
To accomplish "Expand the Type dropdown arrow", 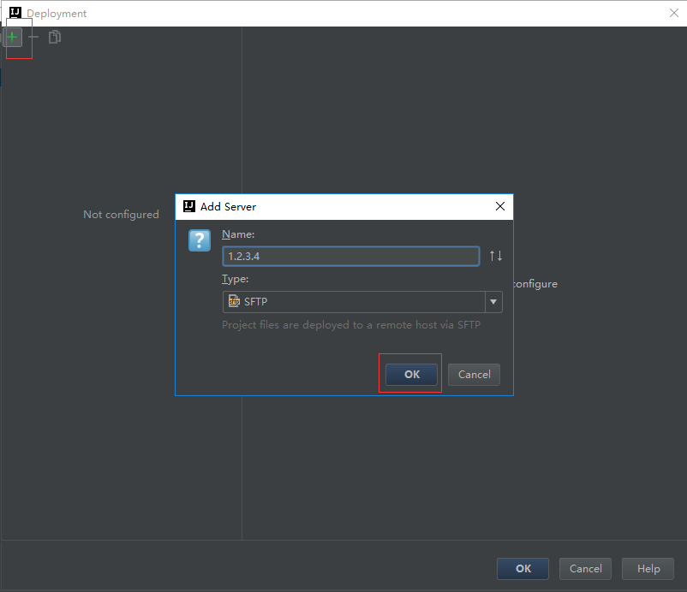I will pyautogui.click(x=493, y=302).
